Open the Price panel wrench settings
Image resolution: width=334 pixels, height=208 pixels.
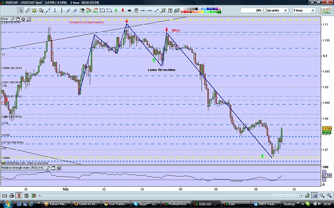tap(13, 19)
